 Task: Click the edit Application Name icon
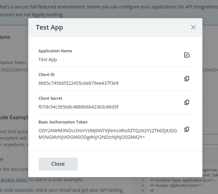pos(187,55)
